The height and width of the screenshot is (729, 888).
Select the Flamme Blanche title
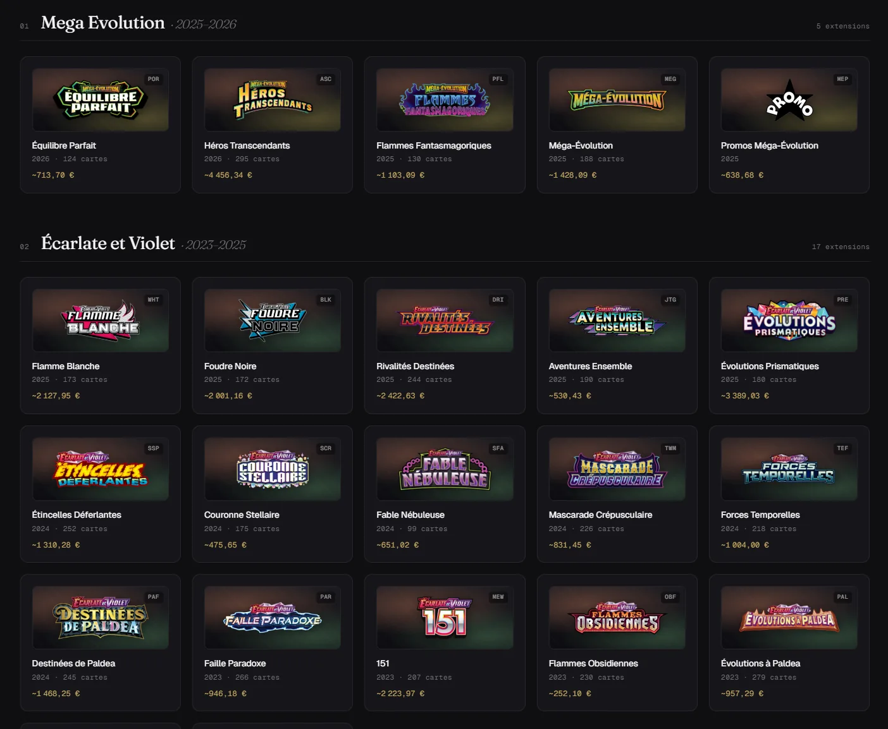pyautogui.click(x=66, y=366)
